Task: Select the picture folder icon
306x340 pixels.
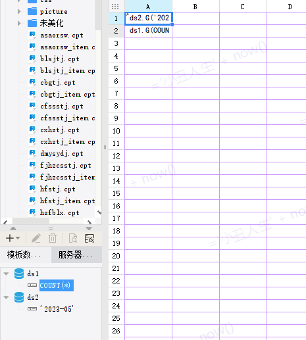Action: click(x=32, y=11)
